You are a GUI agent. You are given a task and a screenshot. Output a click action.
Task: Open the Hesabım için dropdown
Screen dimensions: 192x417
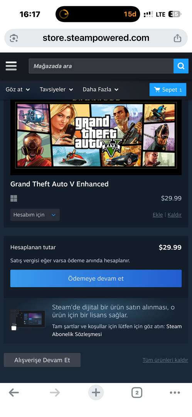coord(35,215)
